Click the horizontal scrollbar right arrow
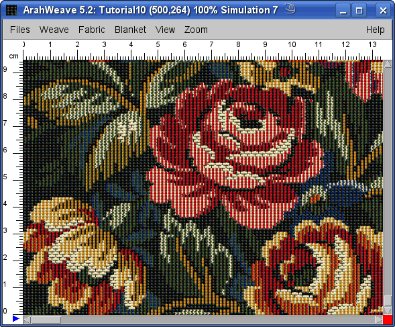395x327 pixels. pyautogui.click(x=379, y=320)
